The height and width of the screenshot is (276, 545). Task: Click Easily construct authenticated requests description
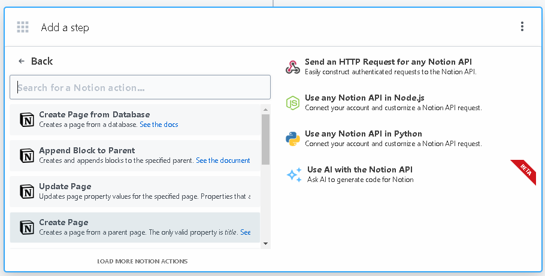tap(390, 72)
